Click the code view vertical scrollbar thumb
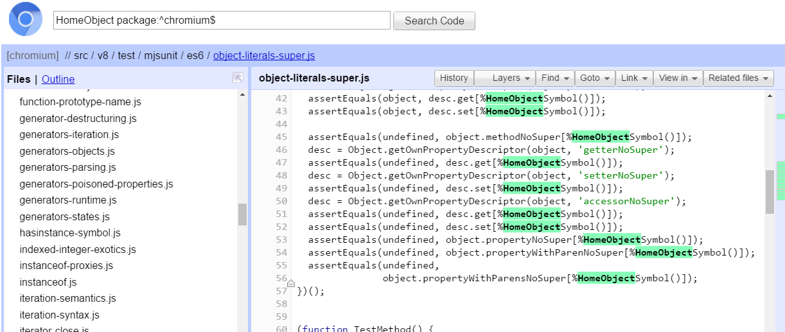This screenshot has width=785, height=332. (x=770, y=191)
